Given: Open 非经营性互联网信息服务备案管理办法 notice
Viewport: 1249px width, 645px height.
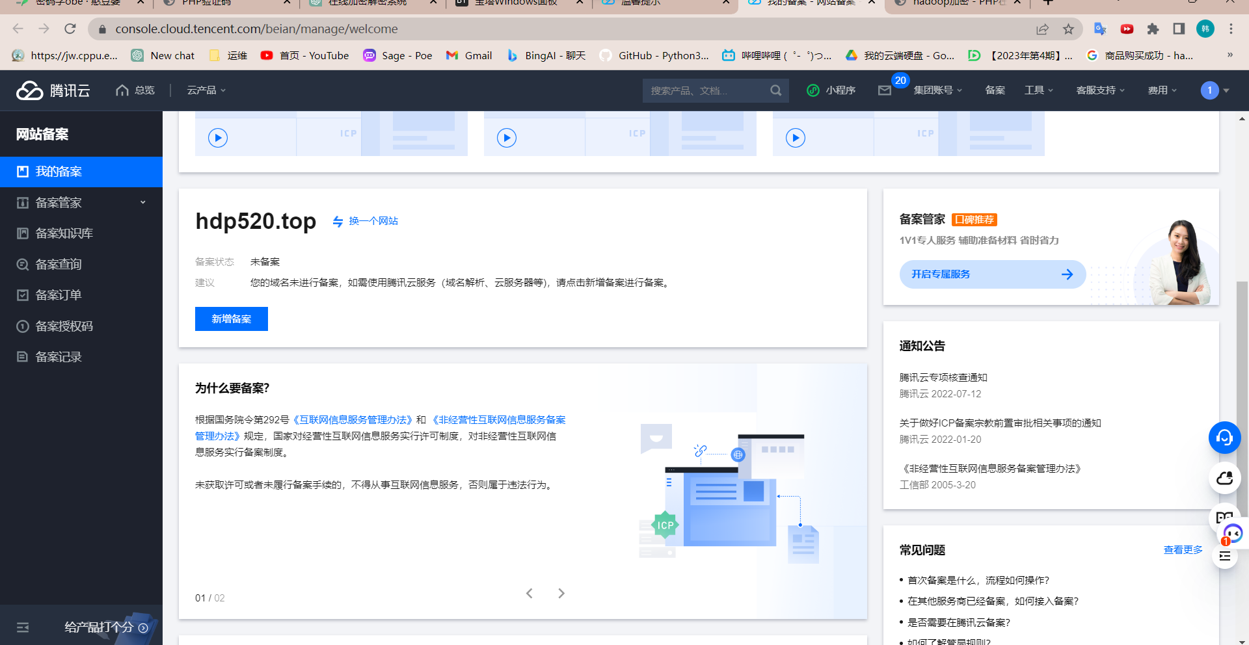Looking at the screenshot, I should (992, 469).
